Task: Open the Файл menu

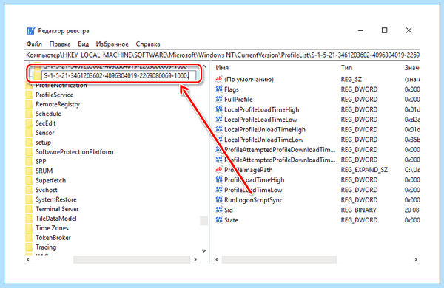Action: pyautogui.click(x=34, y=44)
